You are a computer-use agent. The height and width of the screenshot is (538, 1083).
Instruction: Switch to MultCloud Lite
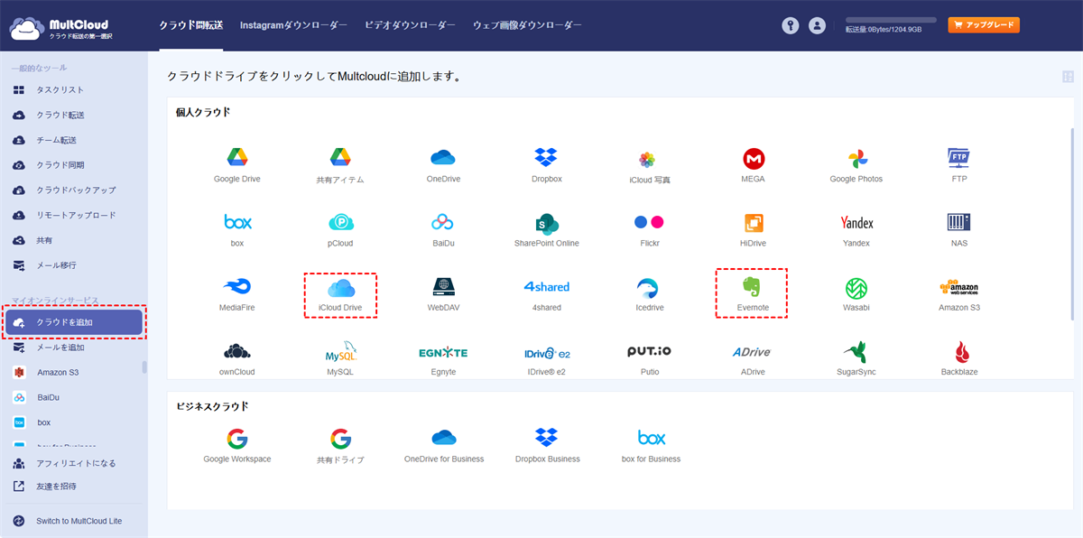pos(79,521)
